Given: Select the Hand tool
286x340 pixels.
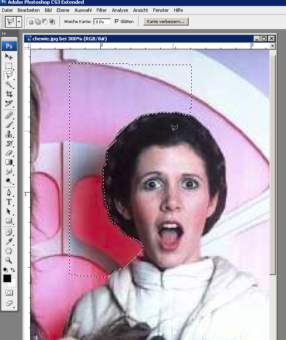Looking at the screenshot, I should point(8,251).
